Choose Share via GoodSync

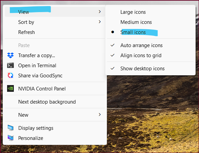pos(55,76)
